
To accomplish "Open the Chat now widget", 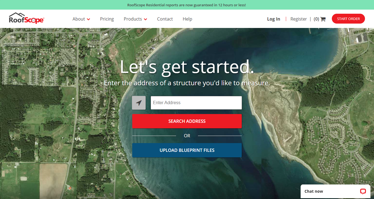I will tap(335, 191).
